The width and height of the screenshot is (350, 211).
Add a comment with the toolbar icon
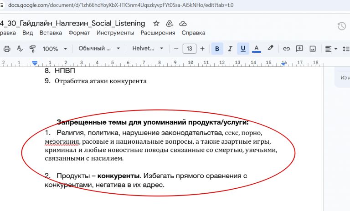pos(299,49)
